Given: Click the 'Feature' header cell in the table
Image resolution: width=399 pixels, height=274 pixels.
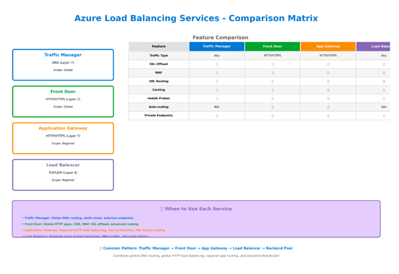Looking at the screenshot, I should click(158, 47).
